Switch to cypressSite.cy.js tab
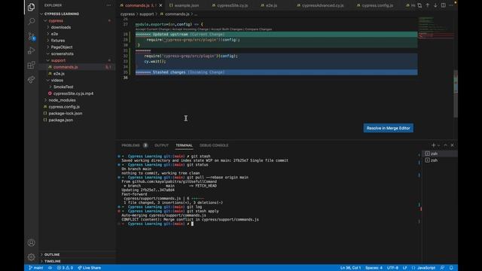 point(232,5)
